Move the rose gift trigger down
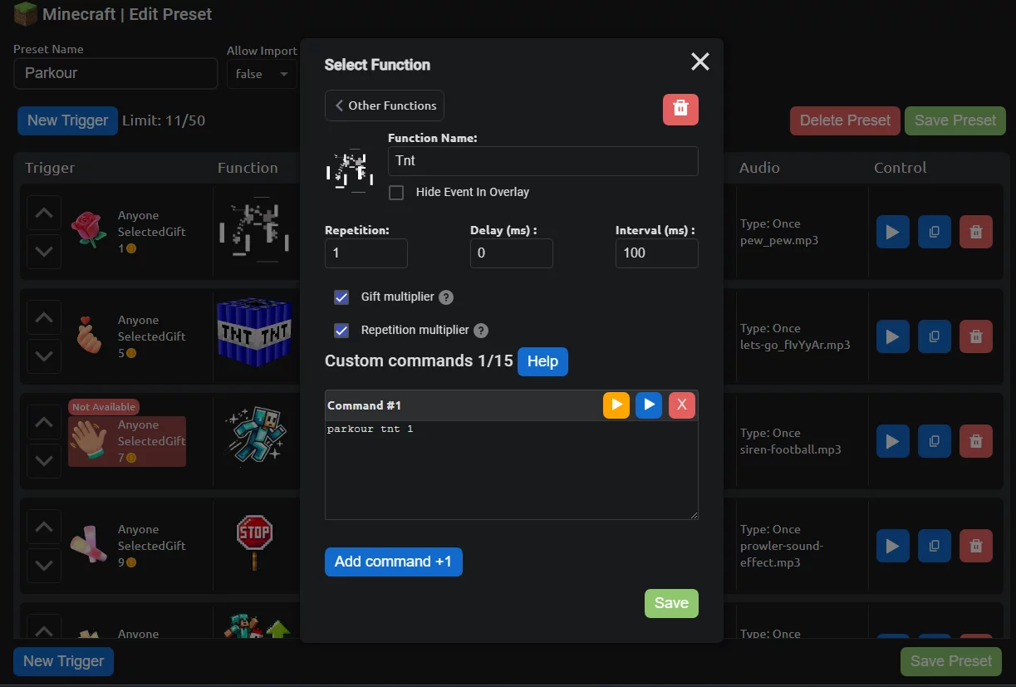This screenshot has height=687, width=1016. point(44,252)
